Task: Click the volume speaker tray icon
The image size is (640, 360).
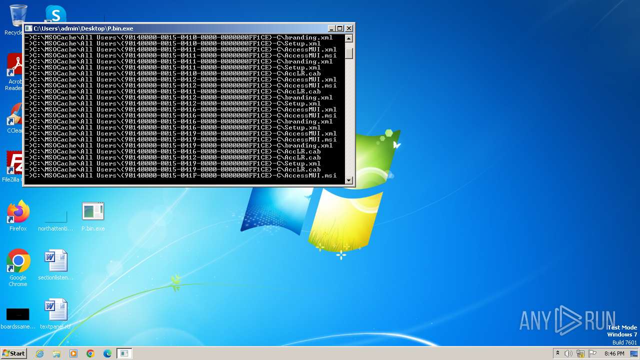Action: [x=568, y=353]
